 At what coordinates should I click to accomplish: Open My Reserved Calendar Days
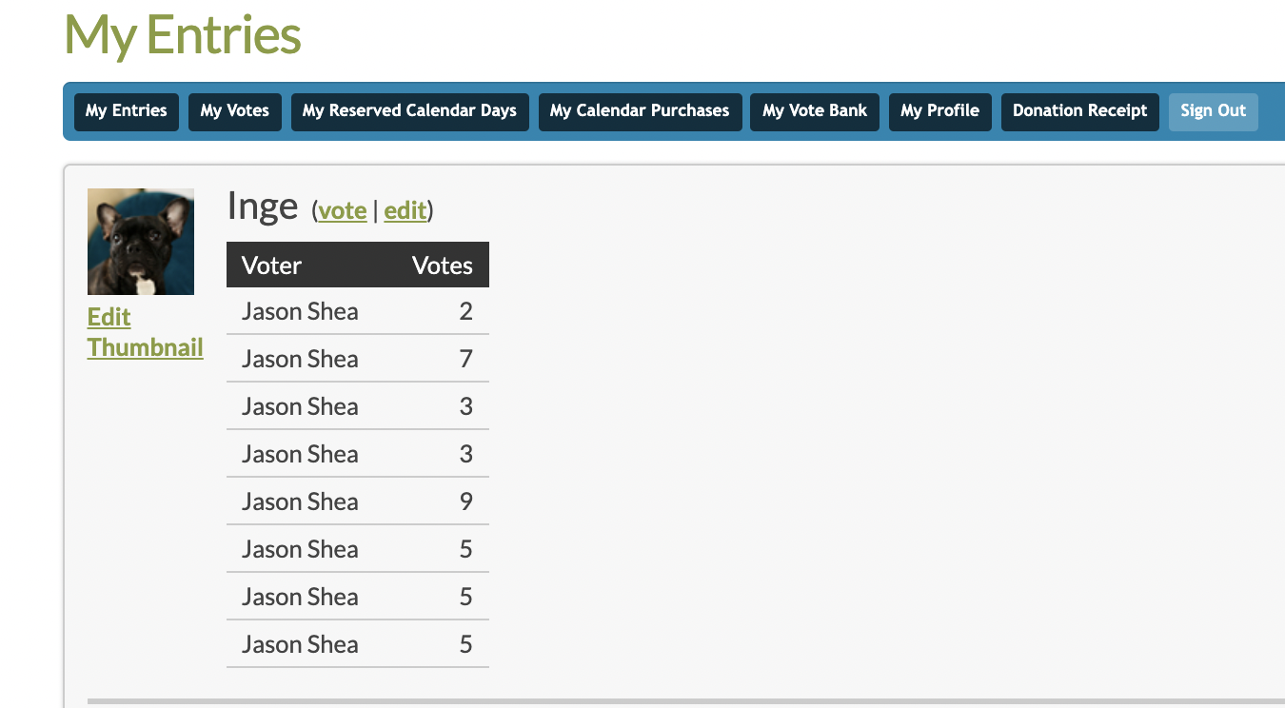(409, 111)
